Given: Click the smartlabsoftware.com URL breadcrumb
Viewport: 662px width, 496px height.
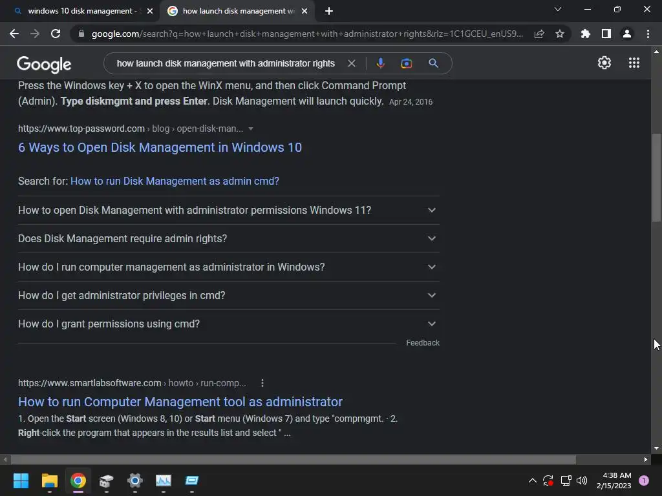Looking at the screenshot, I should [x=132, y=383].
